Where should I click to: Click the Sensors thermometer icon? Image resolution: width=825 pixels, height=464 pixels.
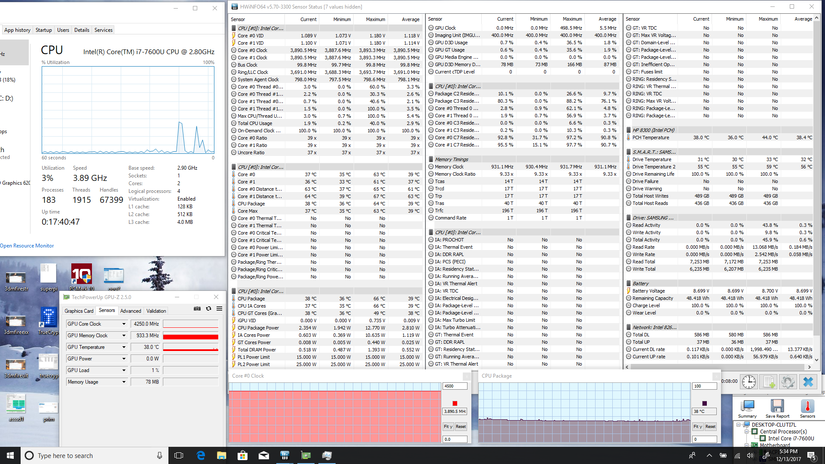point(807,406)
